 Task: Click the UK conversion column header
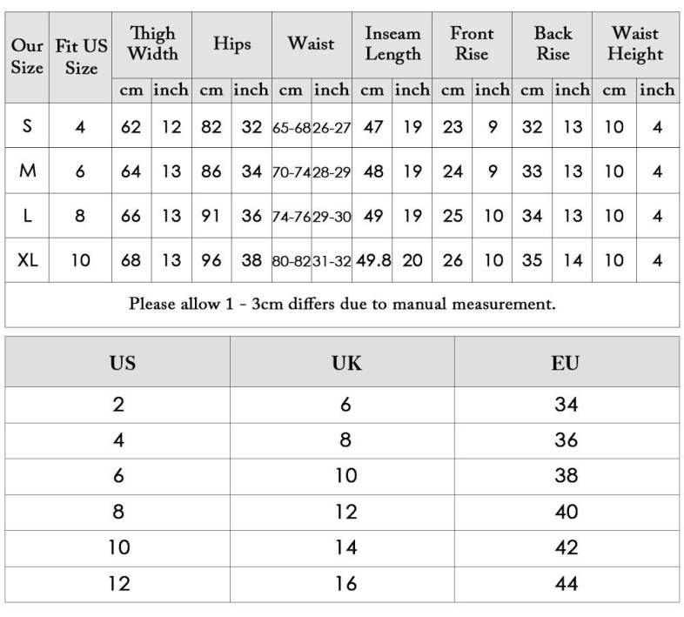point(345,363)
